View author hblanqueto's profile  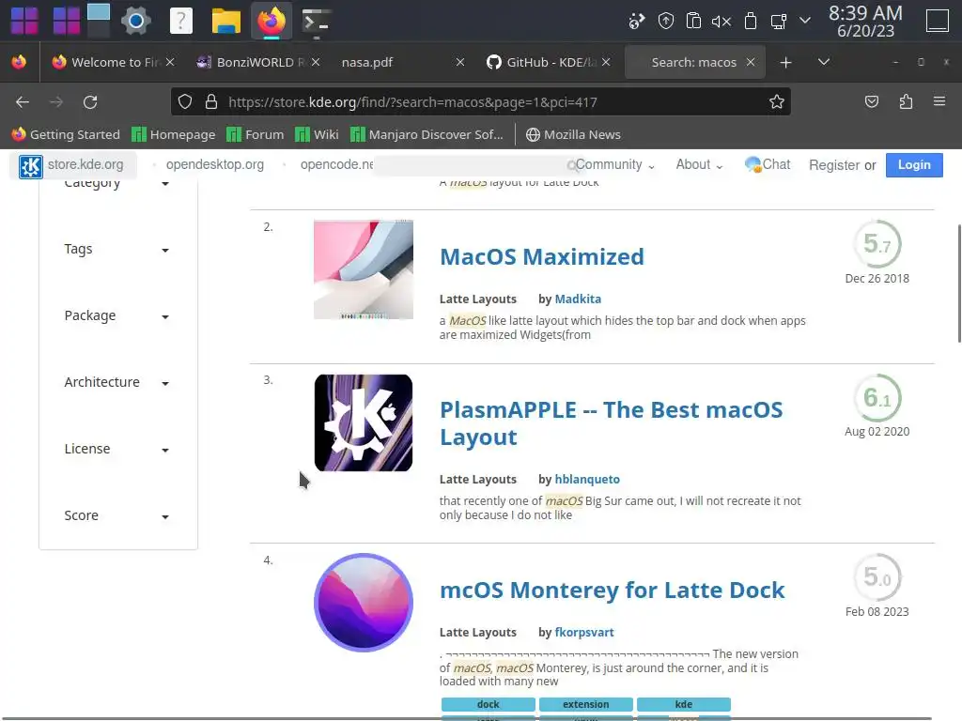[587, 480]
